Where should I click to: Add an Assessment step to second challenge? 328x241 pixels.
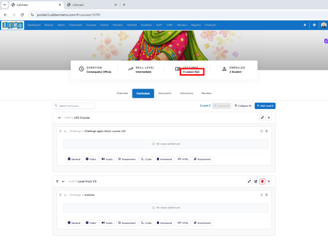[x=127, y=223]
